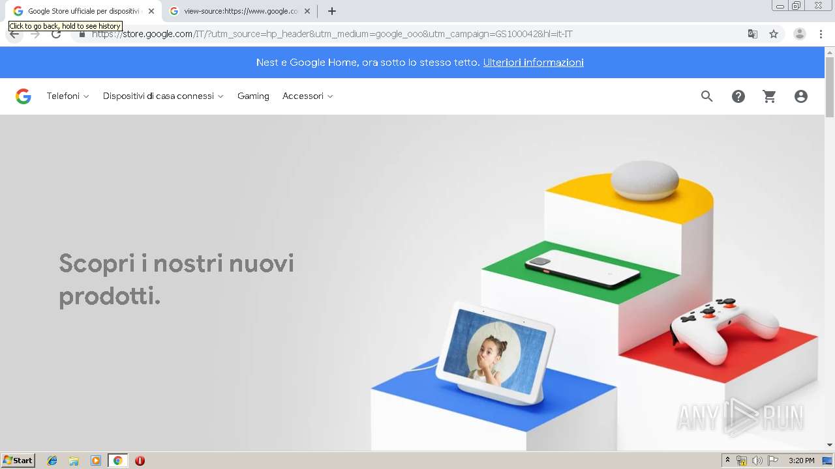Click the scrollbar up arrow
This screenshot has width=835, height=469.
[x=830, y=51]
